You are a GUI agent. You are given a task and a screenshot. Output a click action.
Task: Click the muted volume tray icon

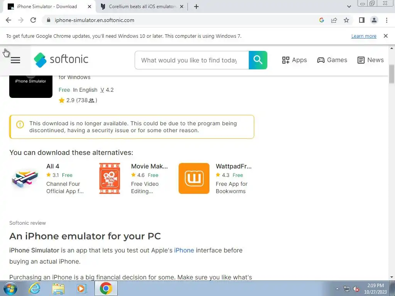click(x=356, y=289)
